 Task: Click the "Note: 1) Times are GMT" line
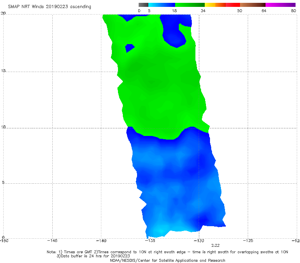point(167,252)
